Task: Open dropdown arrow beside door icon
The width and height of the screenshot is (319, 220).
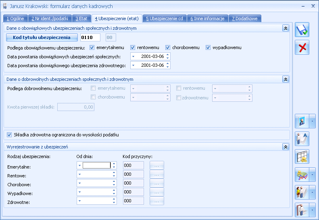Action: click(312, 210)
